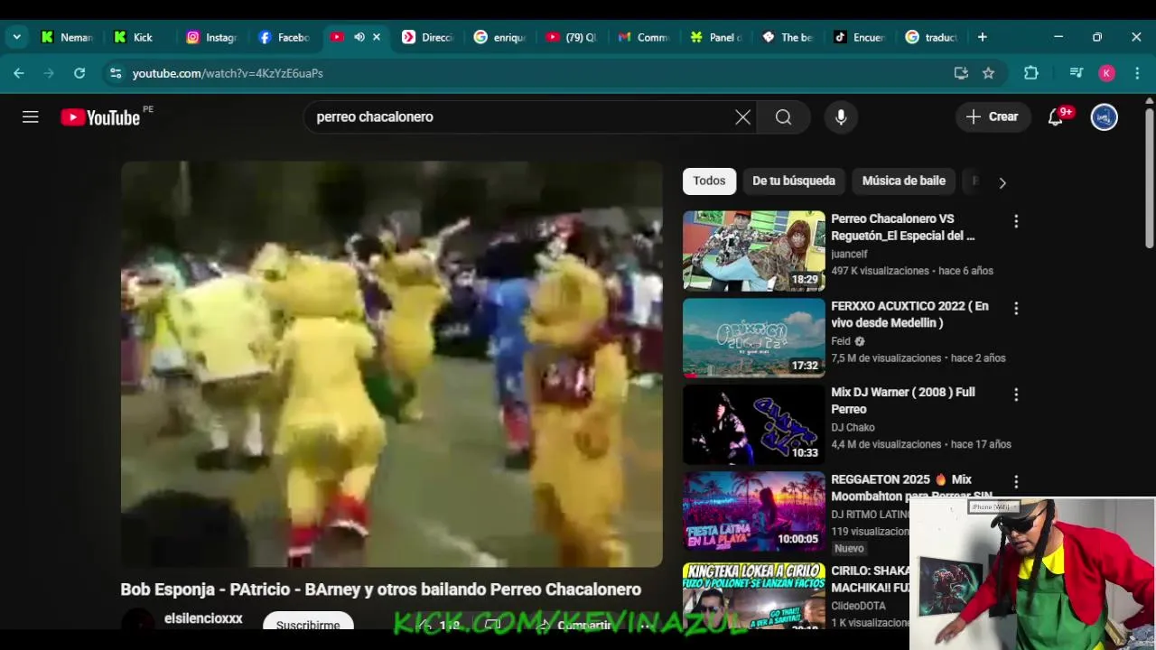This screenshot has width=1156, height=650.
Task: Open options for FERXXO ACUXTICO 2022
Action: click(1016, 309)
